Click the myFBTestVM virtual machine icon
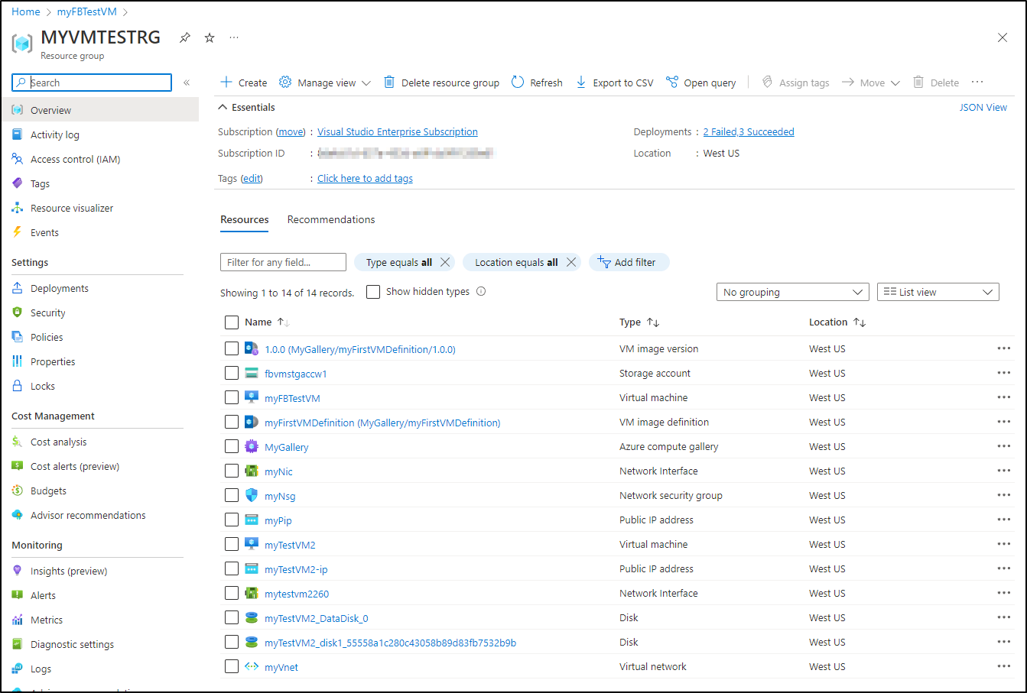 252,397
